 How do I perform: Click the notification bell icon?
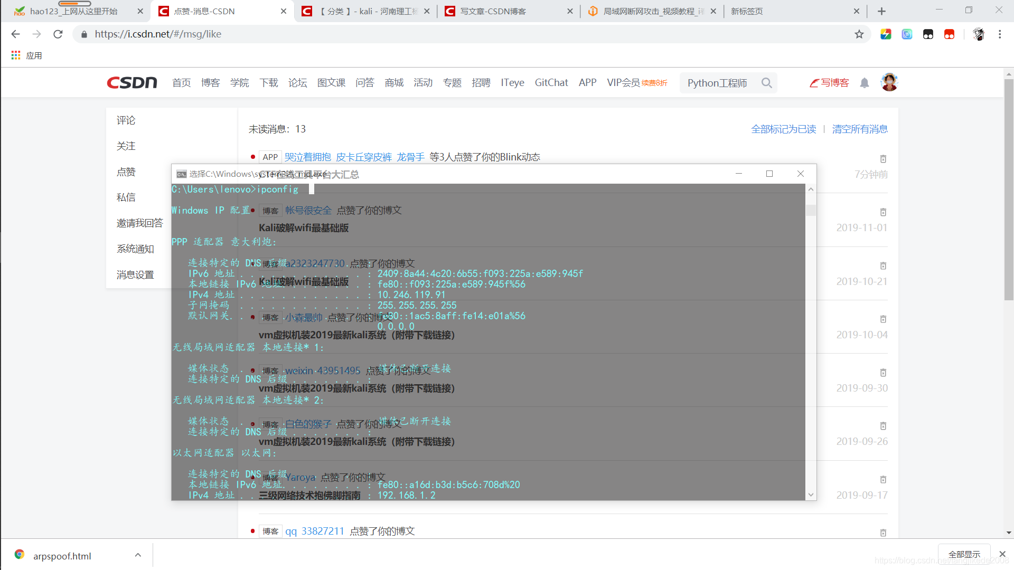pyautogui.click(x=865, y=83)
